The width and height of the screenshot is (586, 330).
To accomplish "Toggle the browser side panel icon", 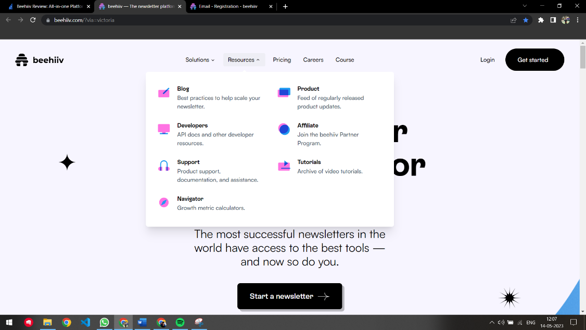I will (x=553, y=20).
